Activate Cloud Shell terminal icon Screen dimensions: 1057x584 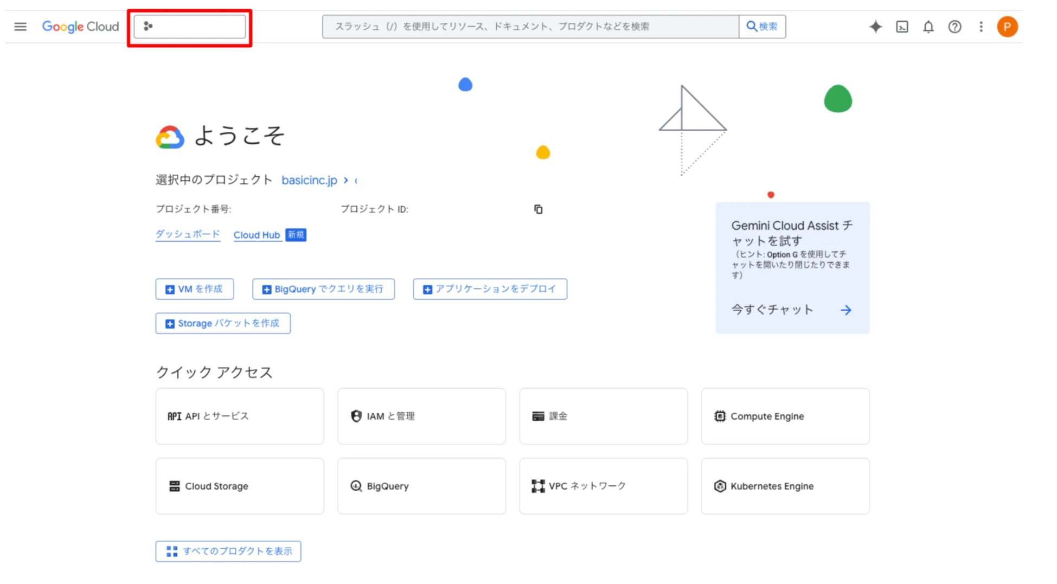902,27
